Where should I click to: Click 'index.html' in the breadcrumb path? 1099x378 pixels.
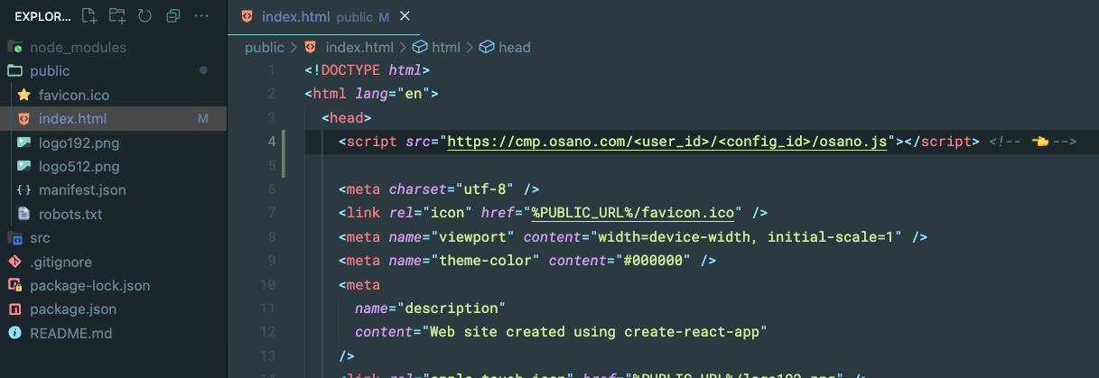[x=359, y=47]
